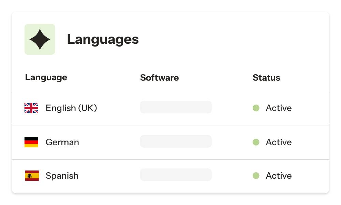Sort by the Language column header
341x205 pixels.
(x=46, y=78)
